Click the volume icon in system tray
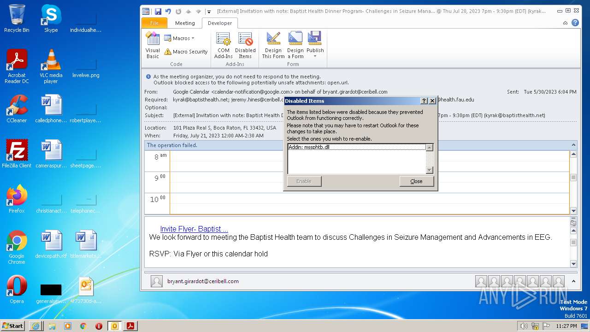Image resolution: width=590 pixels, height=332 pixels. [524, 326]
